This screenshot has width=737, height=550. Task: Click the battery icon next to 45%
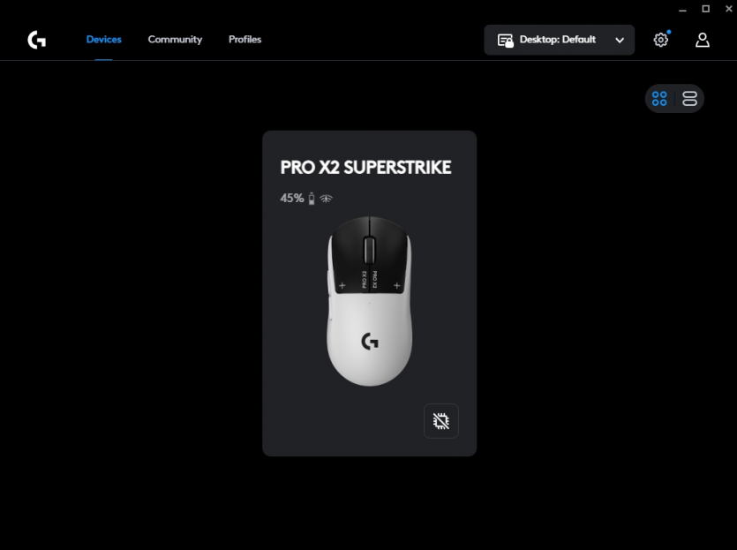point(312,199)
